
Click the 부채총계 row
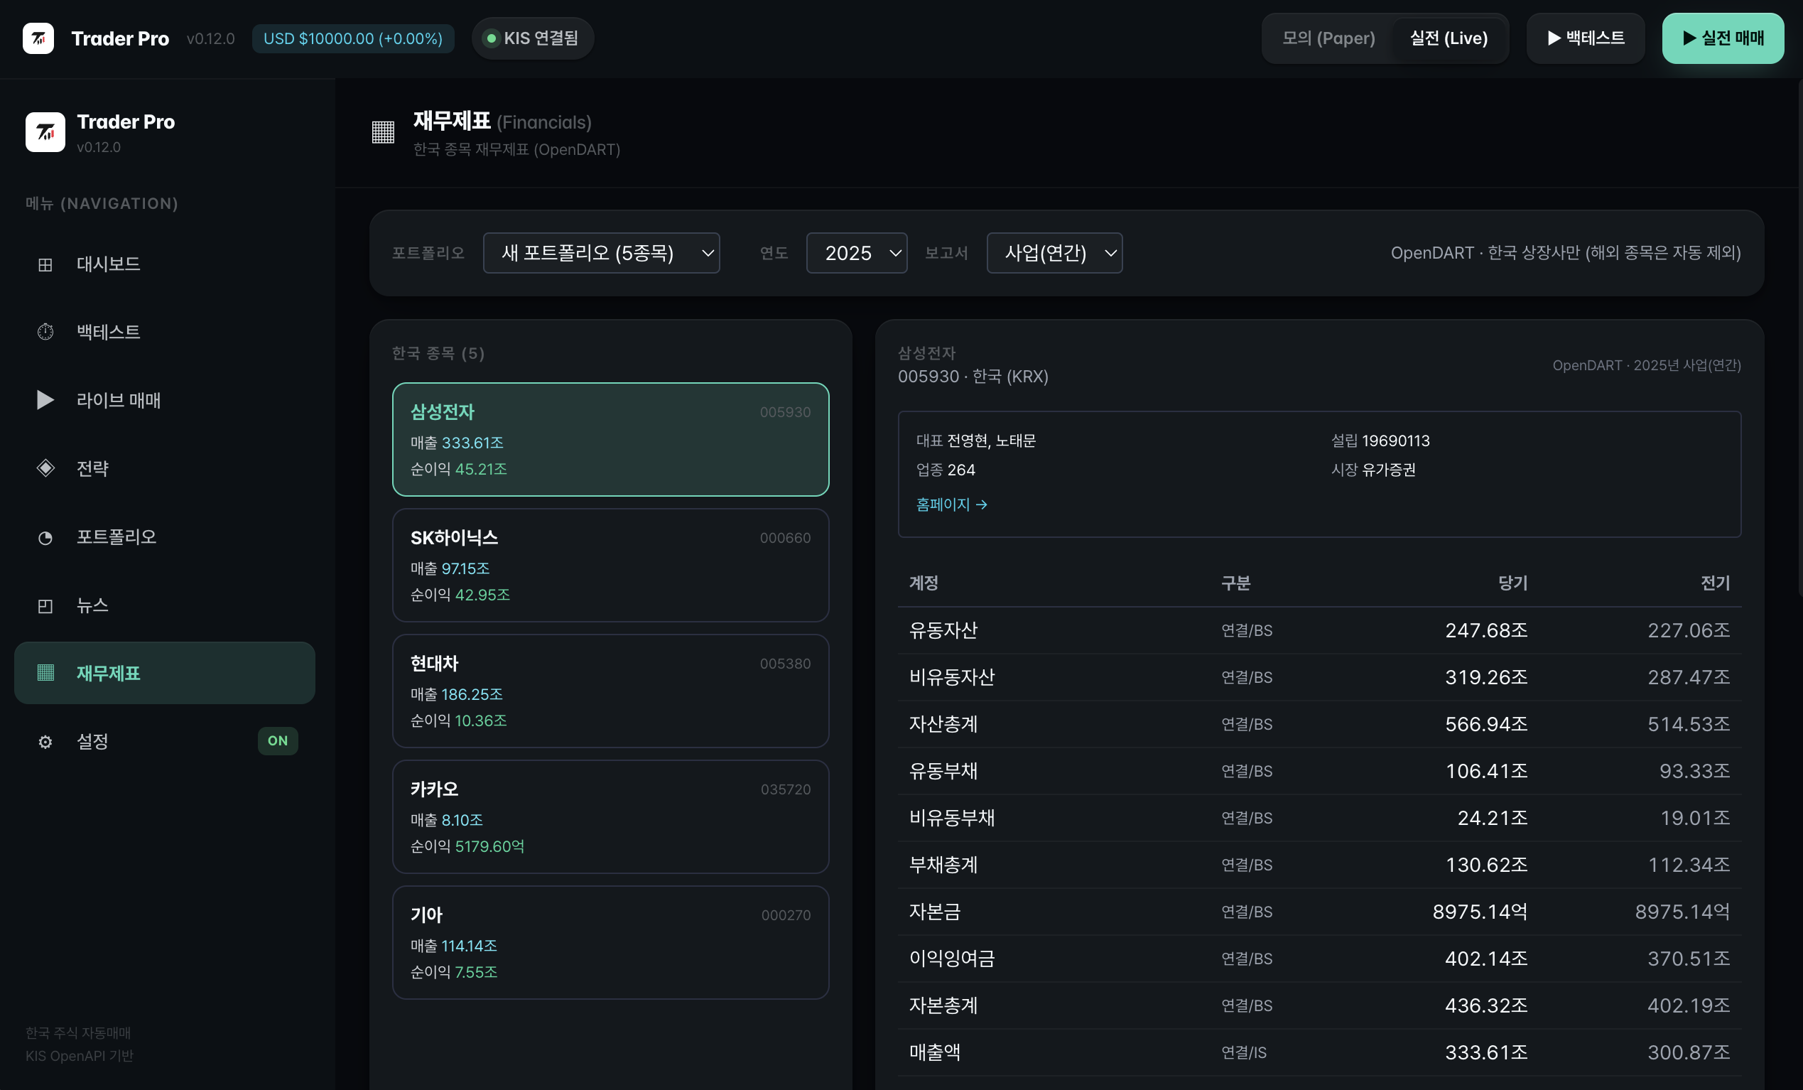[1319, 865]
